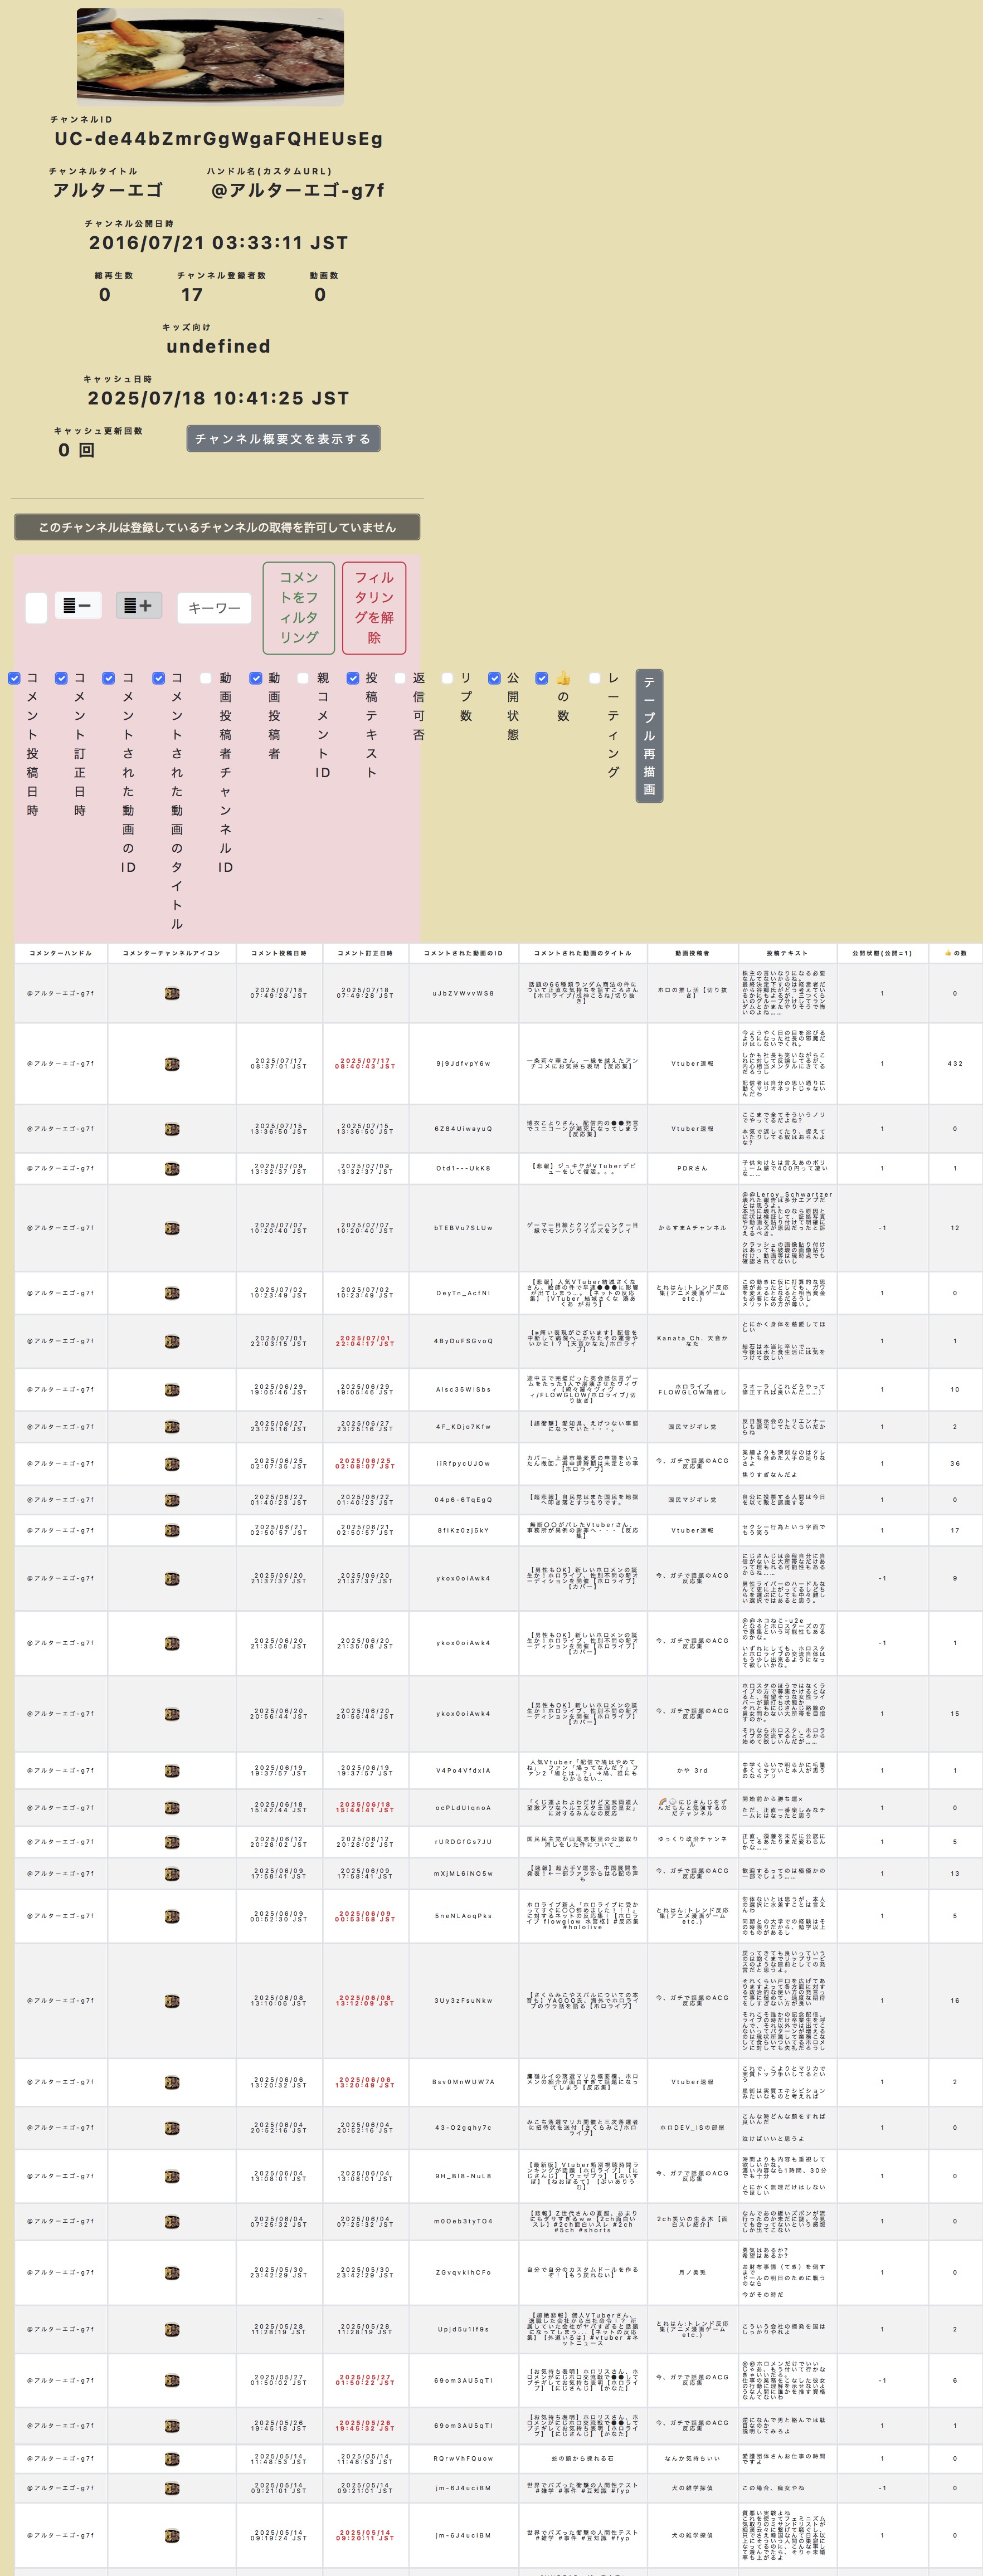Click video poster cell PDRさん
Image resolution: width=983 pixels, height=2576 pixels.
[x=692, y=1168]
